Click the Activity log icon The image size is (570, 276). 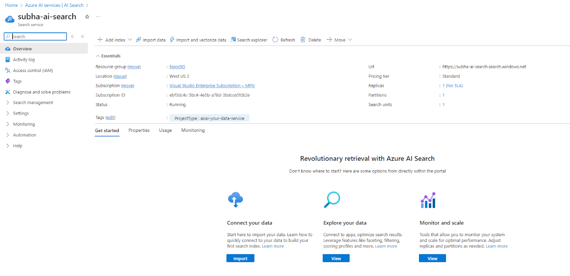click(8, 59)
